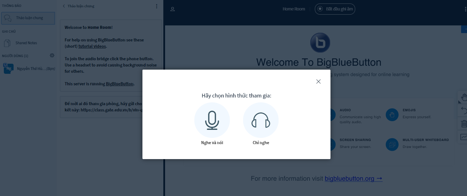Start recording with Bắt đầu ghi âm
467x196 pixels.
335,9
